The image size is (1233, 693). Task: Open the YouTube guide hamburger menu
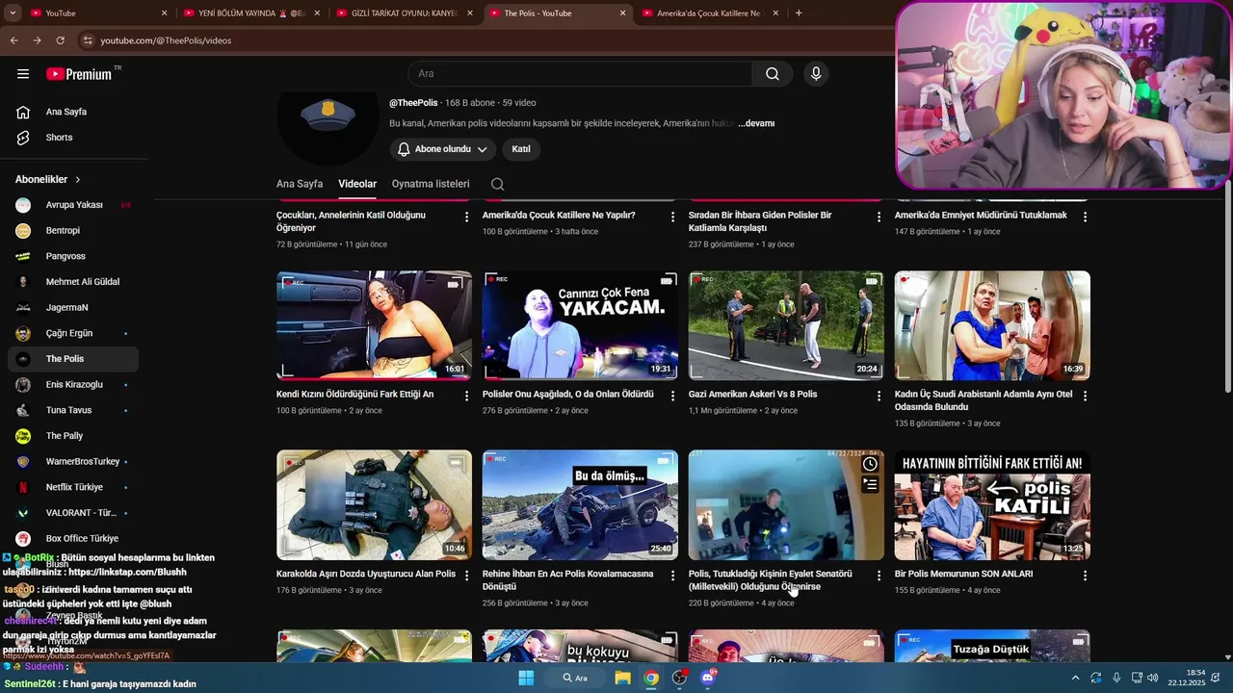pos(23,74)
